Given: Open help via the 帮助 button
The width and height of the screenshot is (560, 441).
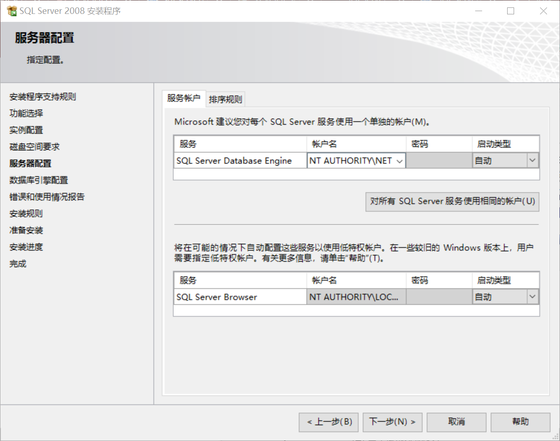Looking at the screenshot, I should [520, 422].
